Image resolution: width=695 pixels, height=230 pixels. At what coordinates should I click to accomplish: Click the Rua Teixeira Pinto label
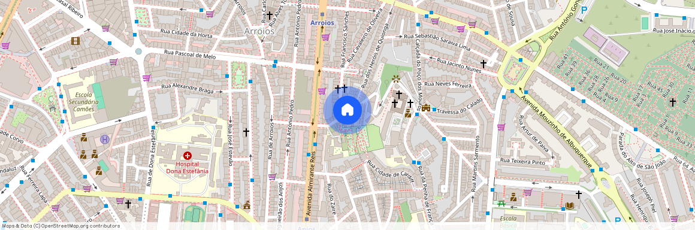tap(522, 162)
